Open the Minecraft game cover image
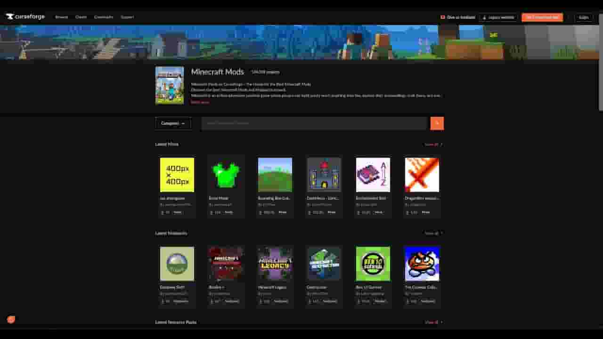The image size is (603, 339). point(170,85)
